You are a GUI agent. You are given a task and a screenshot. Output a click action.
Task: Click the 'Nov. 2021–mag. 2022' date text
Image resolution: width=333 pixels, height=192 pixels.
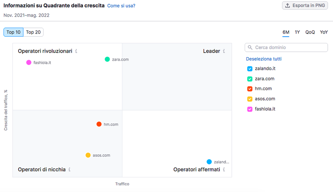pyautogui.click(x=26, y=15)
